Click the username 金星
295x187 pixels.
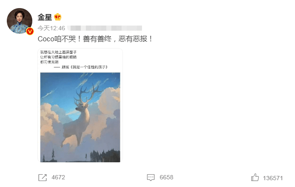coord(45,17)
